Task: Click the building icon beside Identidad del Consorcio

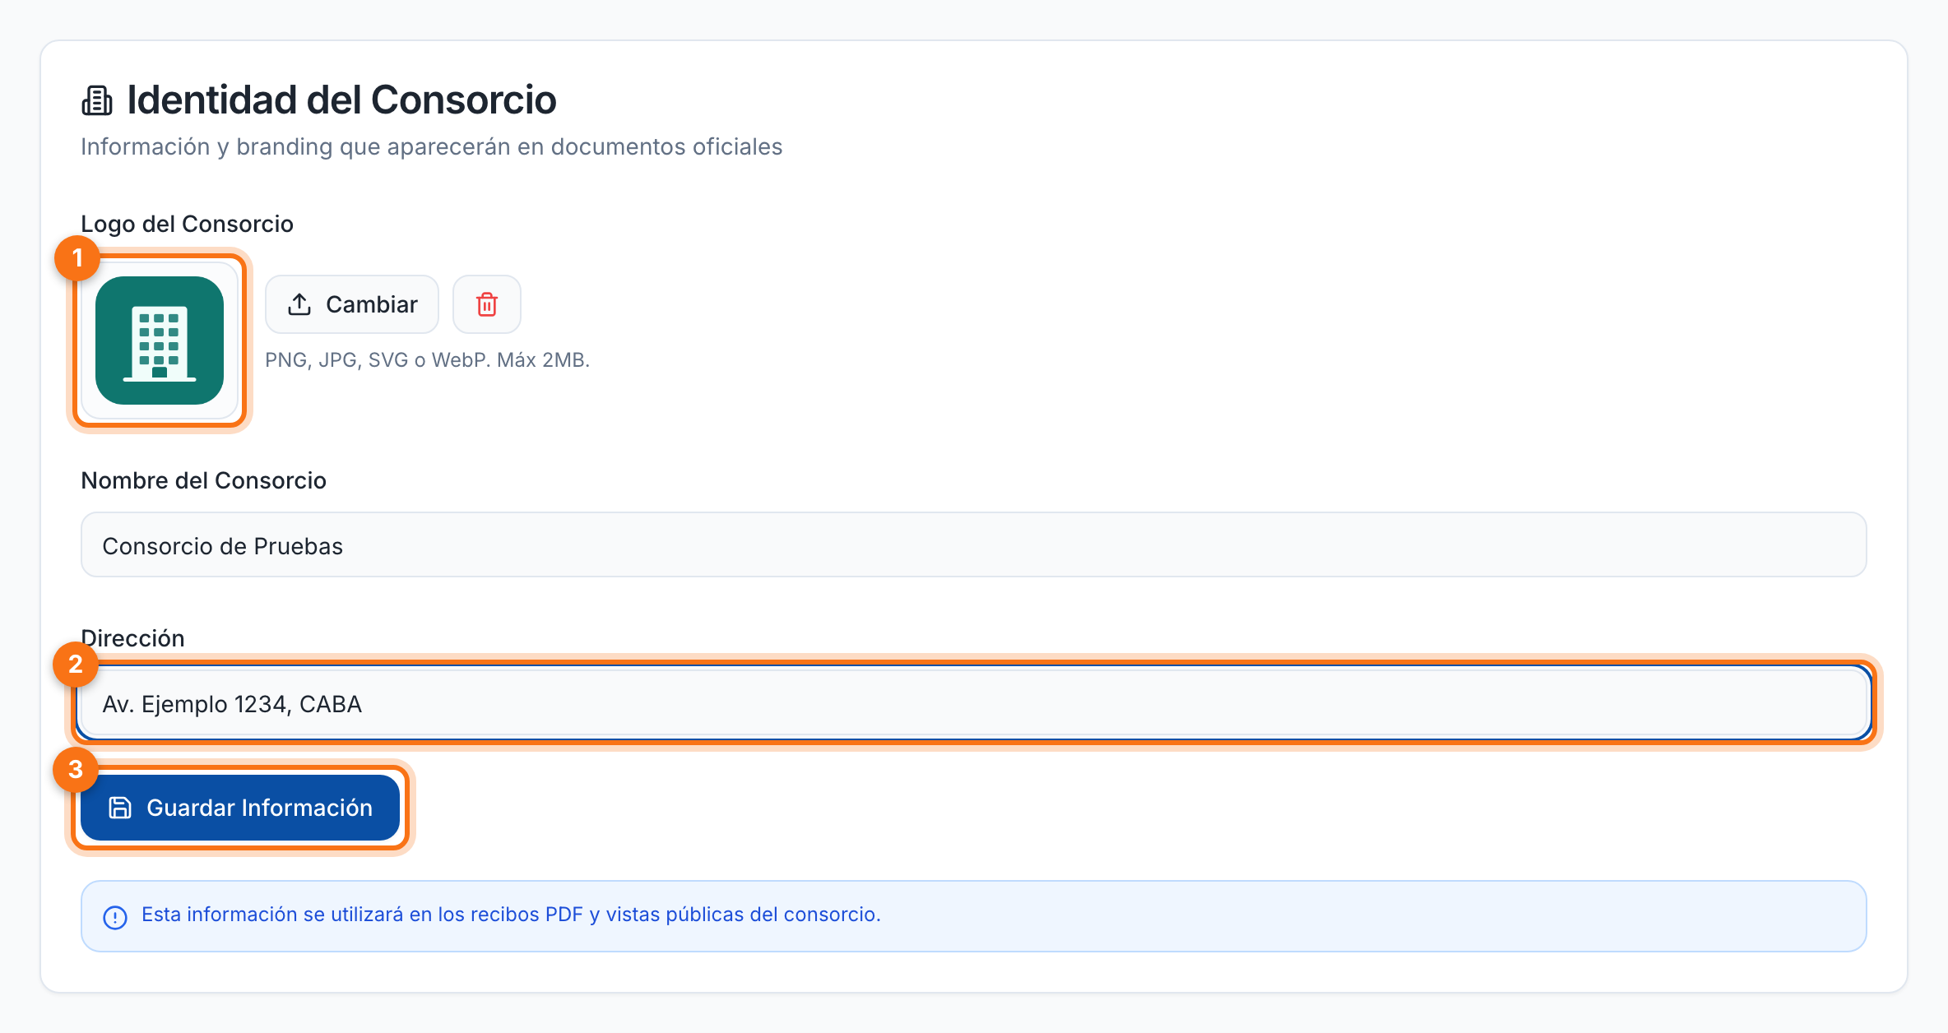Action: (x=97, y=100)
